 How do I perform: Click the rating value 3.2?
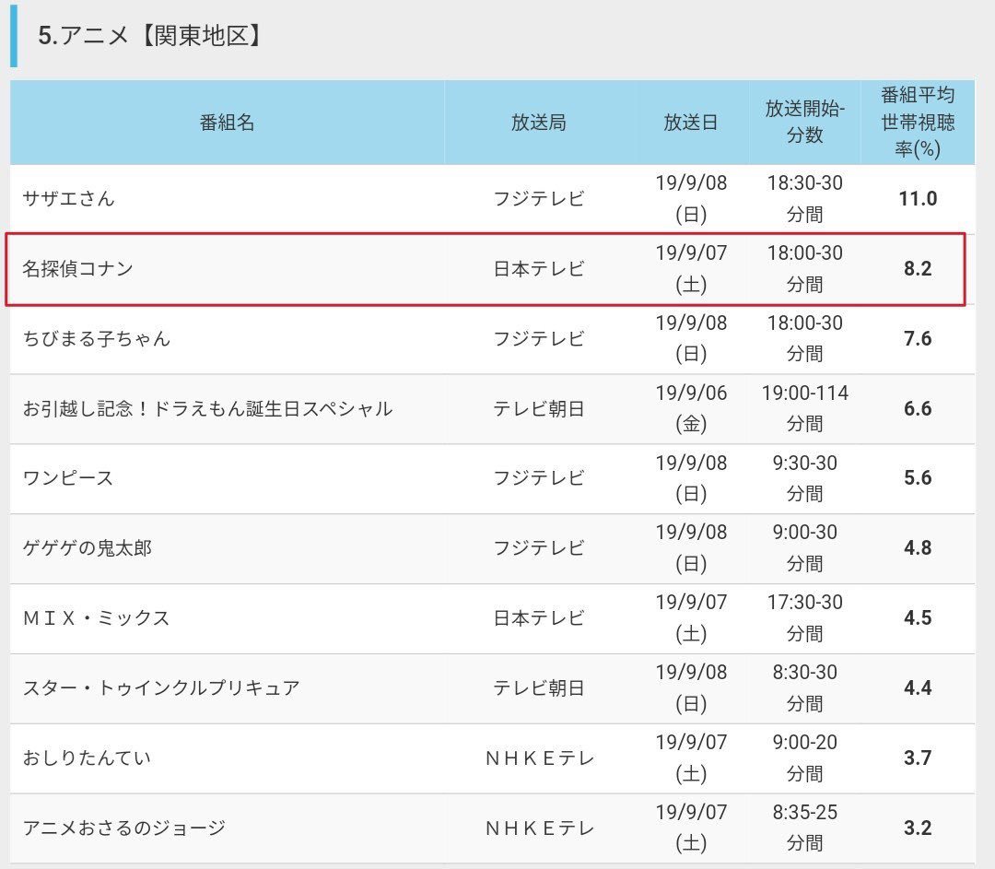(918, 828)
